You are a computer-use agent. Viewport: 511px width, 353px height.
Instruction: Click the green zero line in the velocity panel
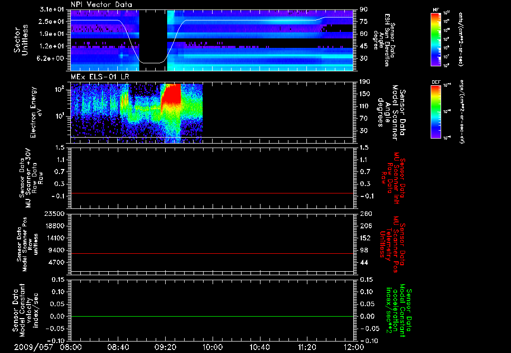[212, 316]
